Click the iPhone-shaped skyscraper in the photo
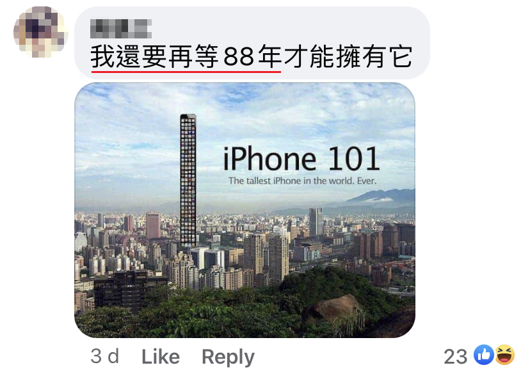The width and height of the screenshot is (530, 372). tap(188, 181)
